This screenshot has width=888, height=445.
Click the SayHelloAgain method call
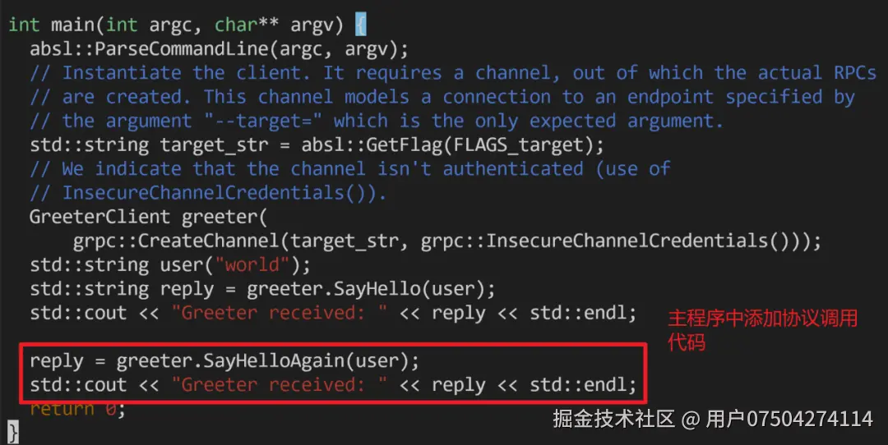[268, 360]
